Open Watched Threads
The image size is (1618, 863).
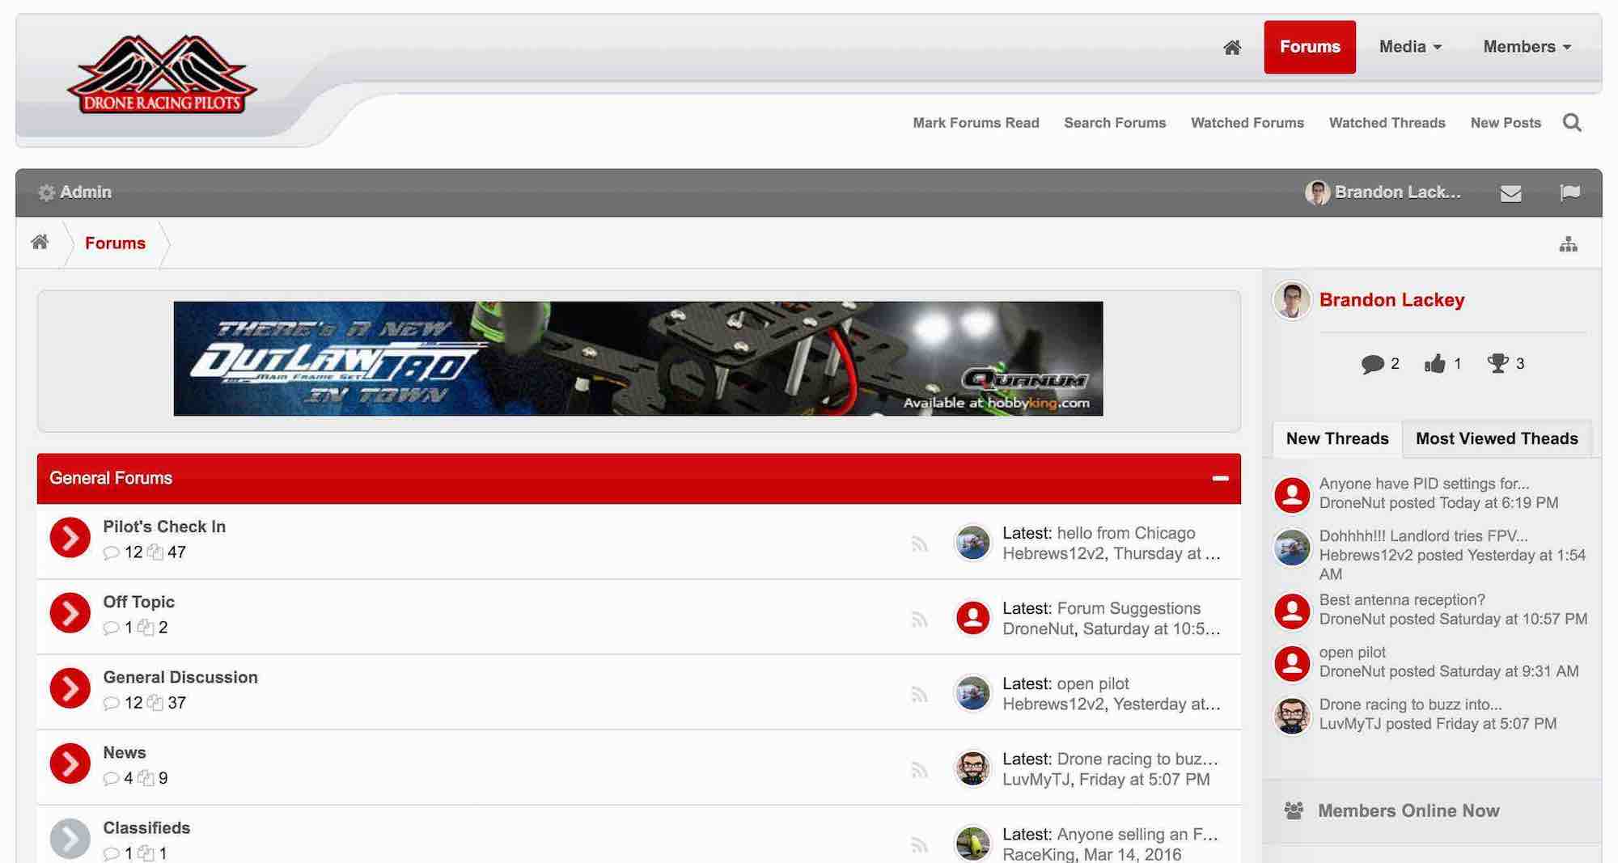pyautogui.click(x=1387, y=123)
